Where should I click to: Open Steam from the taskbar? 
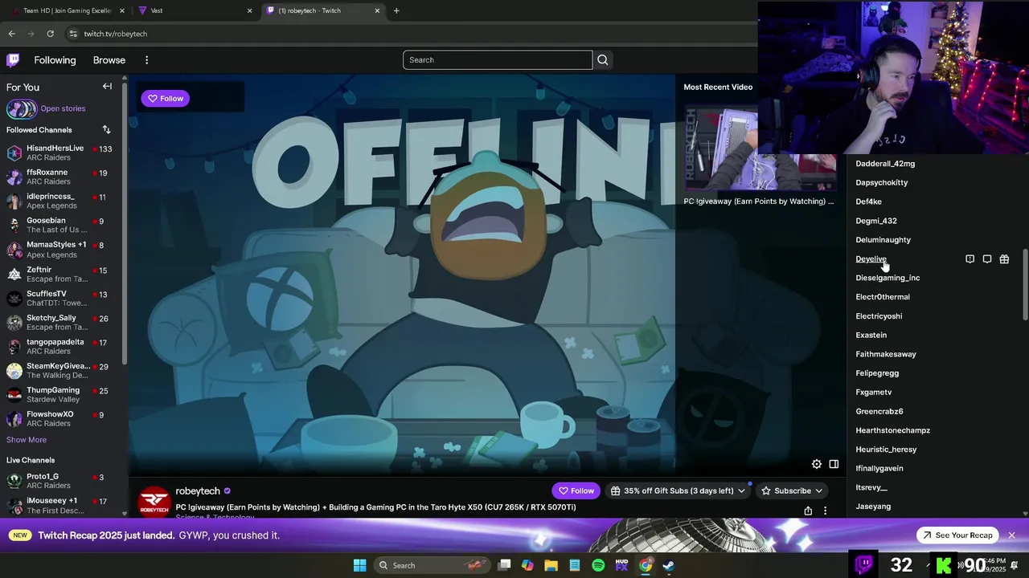(x=669, y=565)
